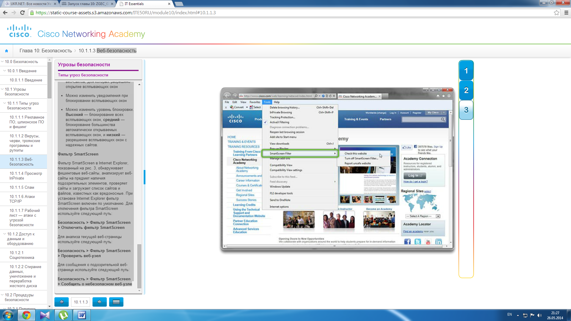Viewport: 571px width, 321px height.
Task: Close the IT Essentials tab
Action: point(169,4)
